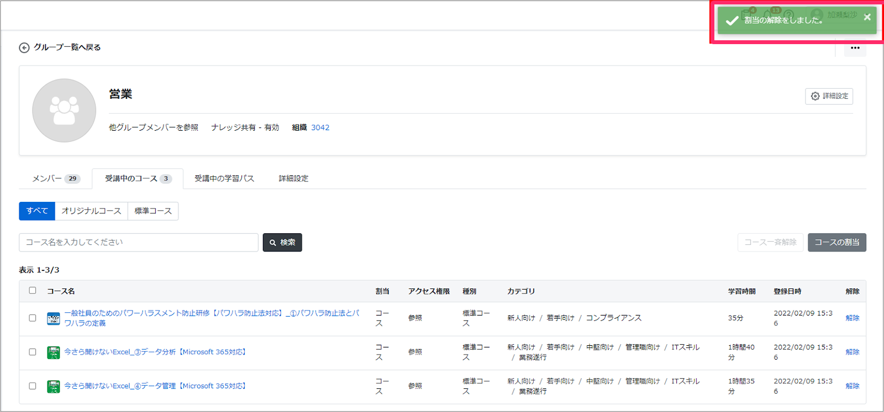884x412 pixels.
Task: Click the アクセス権限 column header
Action: 429,291
